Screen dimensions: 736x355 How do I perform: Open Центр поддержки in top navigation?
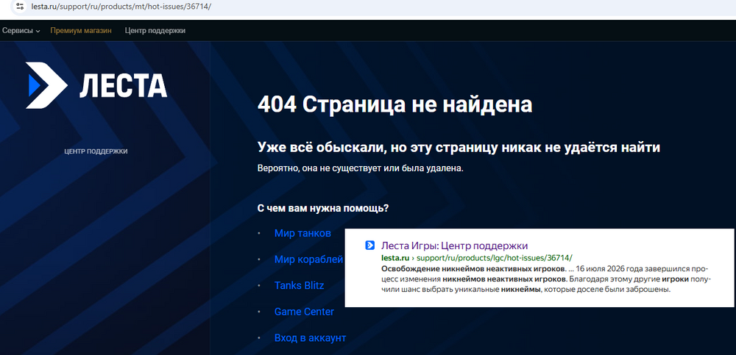pos(155,30)
